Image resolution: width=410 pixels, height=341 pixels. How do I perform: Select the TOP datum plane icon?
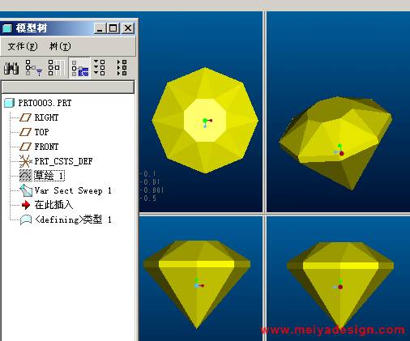point(26,132)
